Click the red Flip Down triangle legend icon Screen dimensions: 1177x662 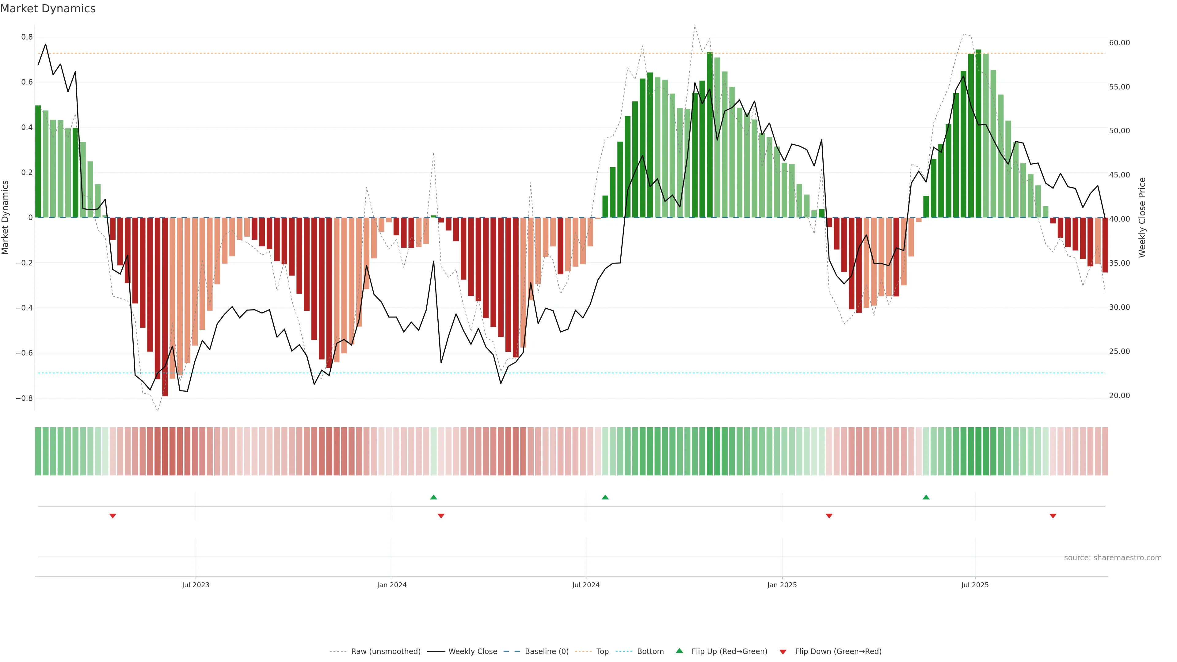[x=783, y=652]
